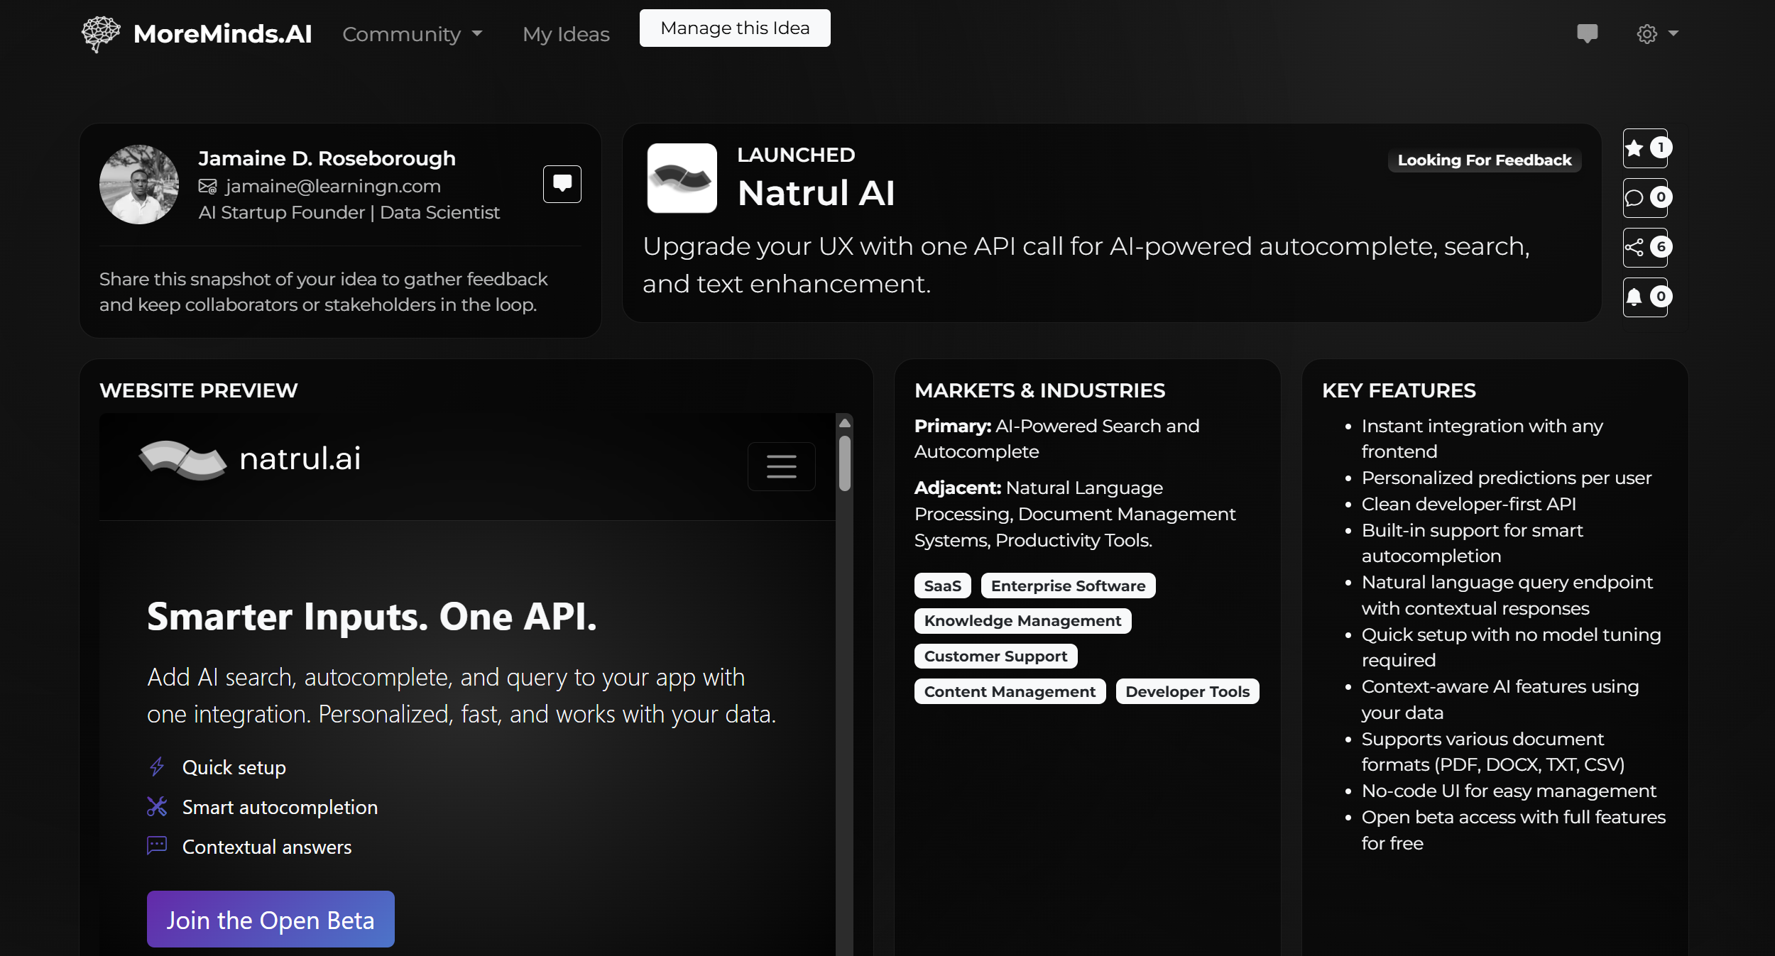Select the Knowledge Management tag
The width and height of the screenshot is (1775, 956).
coord(1022,621)
